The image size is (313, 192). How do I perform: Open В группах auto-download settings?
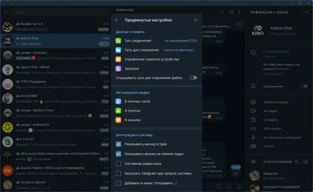pyautogui.click(x=156, y=110)
